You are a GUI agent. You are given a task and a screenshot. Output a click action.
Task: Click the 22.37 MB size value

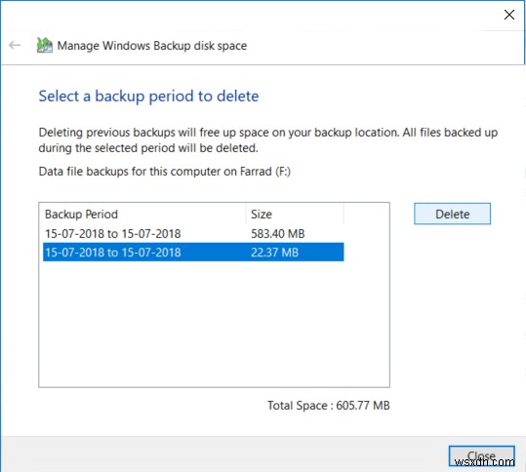click(275, 253)
